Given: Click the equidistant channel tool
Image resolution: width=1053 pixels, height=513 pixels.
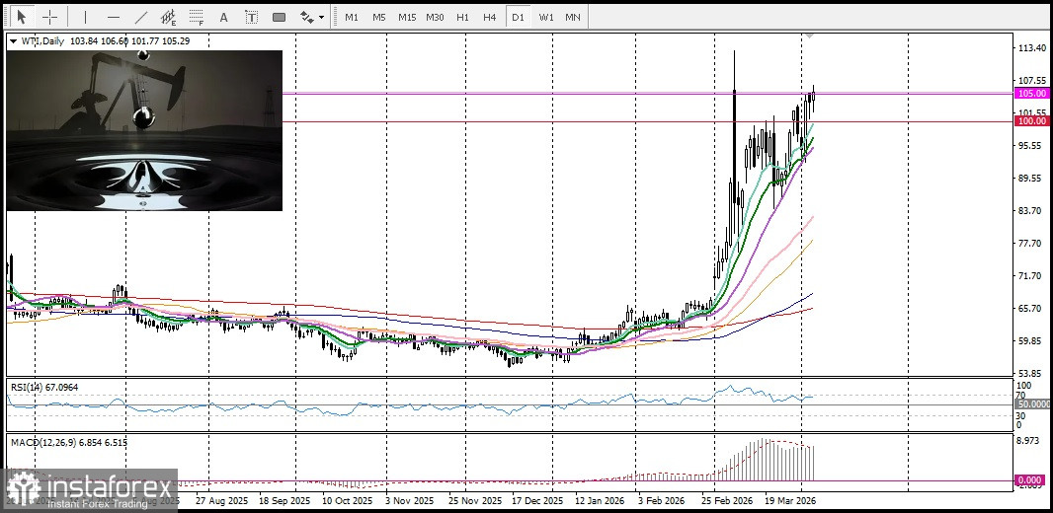Looking at the screenshot, I should [168, 17].
